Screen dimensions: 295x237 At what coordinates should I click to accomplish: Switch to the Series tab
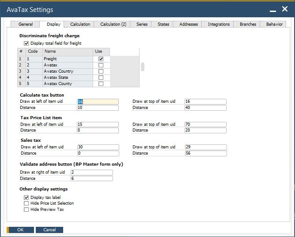tap(141, 24)
